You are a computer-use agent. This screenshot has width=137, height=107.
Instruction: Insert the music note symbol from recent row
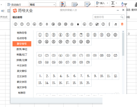(116, 24)
